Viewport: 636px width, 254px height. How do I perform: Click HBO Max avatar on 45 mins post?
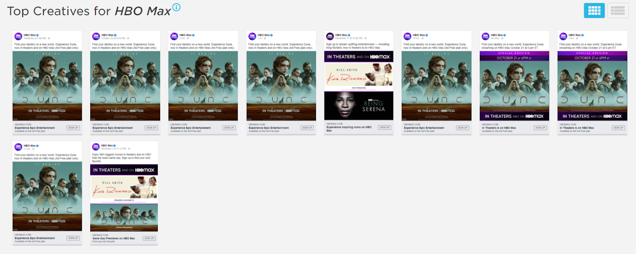point(485,36)
